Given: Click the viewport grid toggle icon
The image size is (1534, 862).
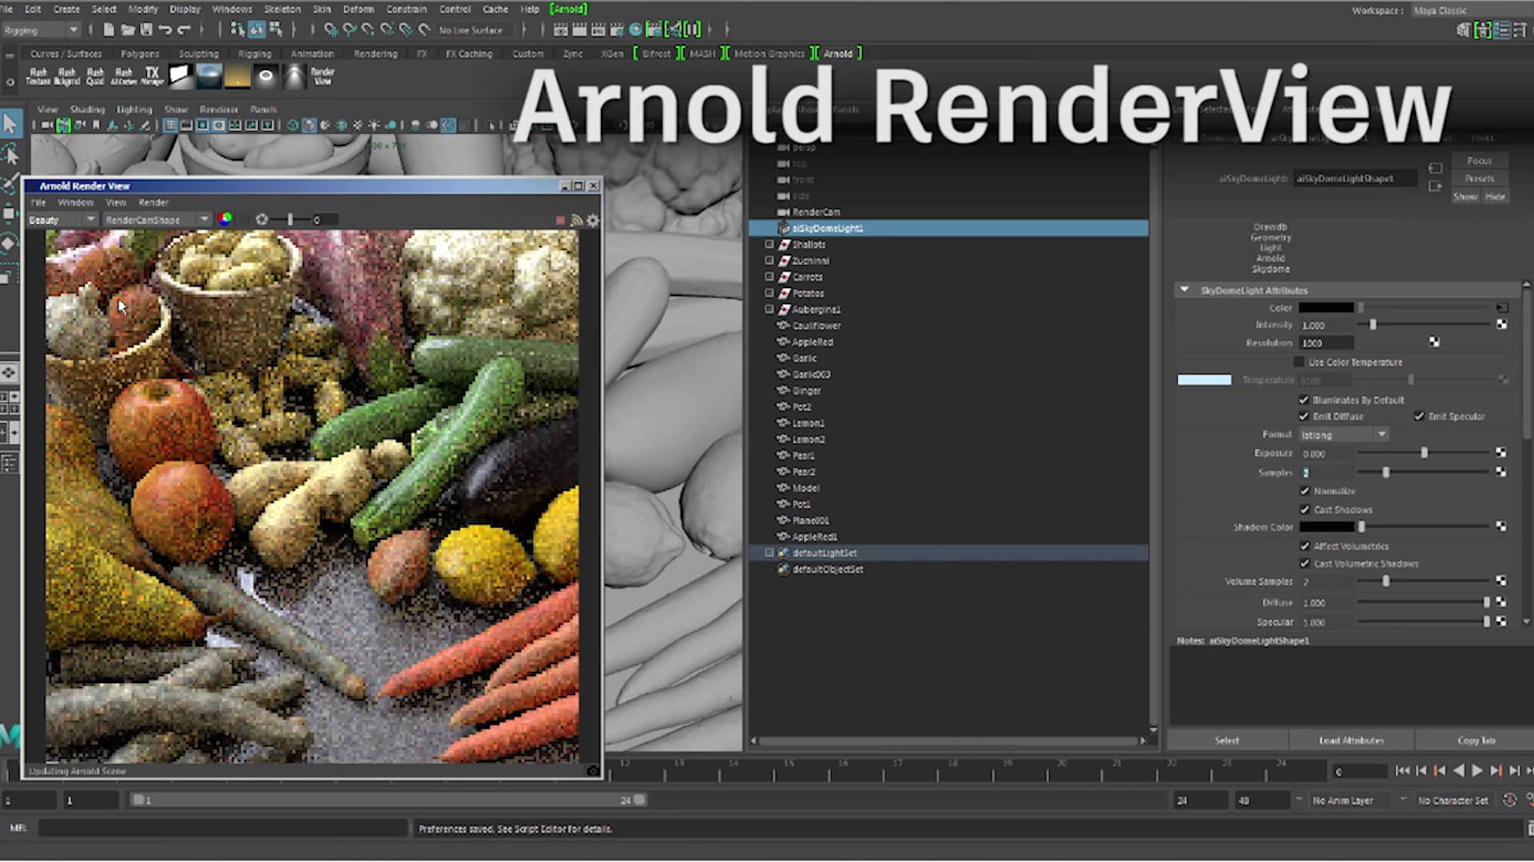Looking at the screenshot, I should coord(170,125).
